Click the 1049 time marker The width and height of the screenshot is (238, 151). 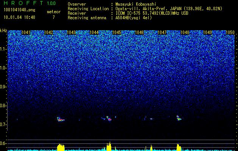click(207, 32)
